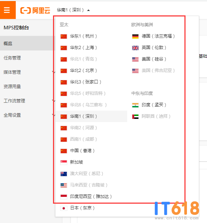Screen dimensions: 207x223
Task: Select 概览 in the sidebar
Action: click(27, 43)
